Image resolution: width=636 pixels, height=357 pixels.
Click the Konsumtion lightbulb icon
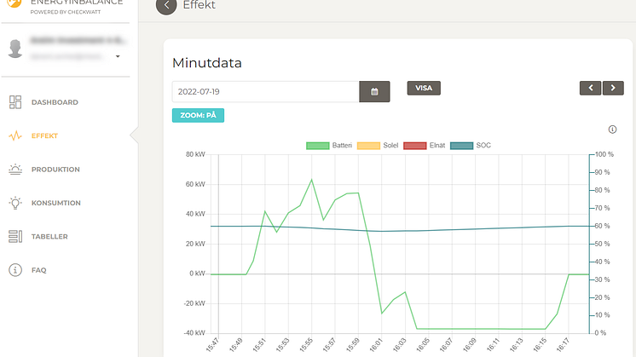coord(15,203)
